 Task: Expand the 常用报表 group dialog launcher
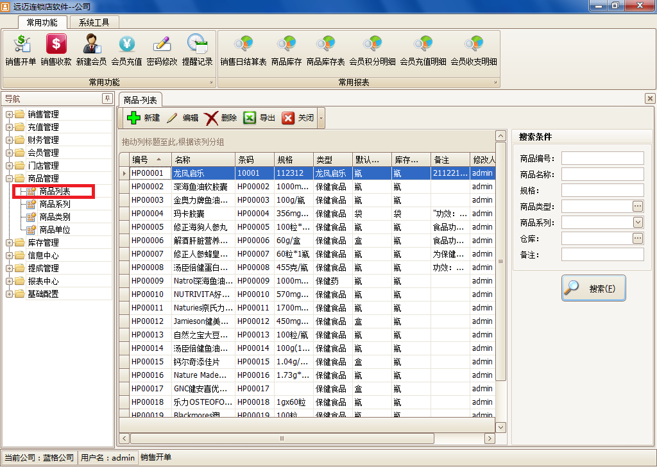pyautogui.click(x=495, y=83)
